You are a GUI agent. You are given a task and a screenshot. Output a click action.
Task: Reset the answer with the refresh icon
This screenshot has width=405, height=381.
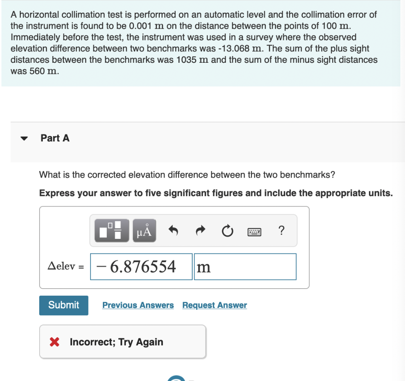point(227,231)
